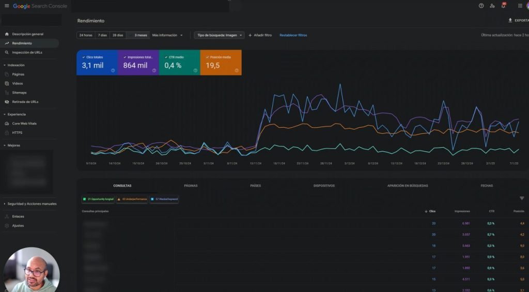529x292 pixels.
Task: Switch to the PÁGINAS tab
Action: point(191,186)
